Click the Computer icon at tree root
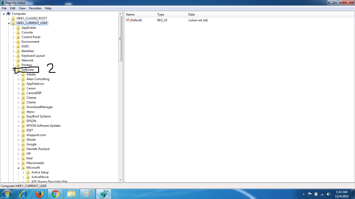 click(8, 14)
